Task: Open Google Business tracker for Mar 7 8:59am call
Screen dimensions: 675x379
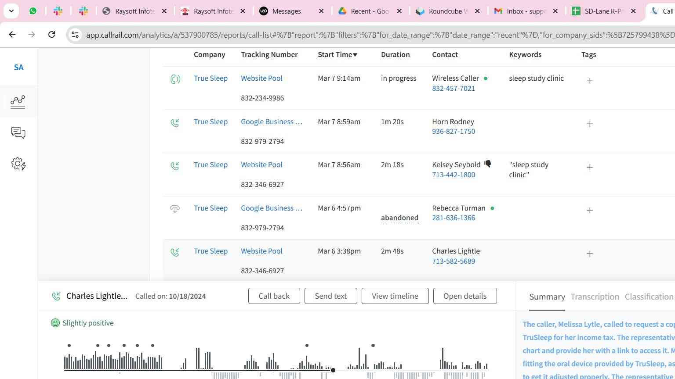Action: pos(272,122)
